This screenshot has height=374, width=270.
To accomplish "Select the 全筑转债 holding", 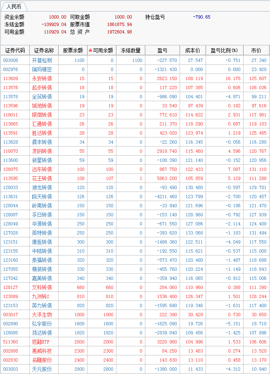I will [x=135, y=97].
